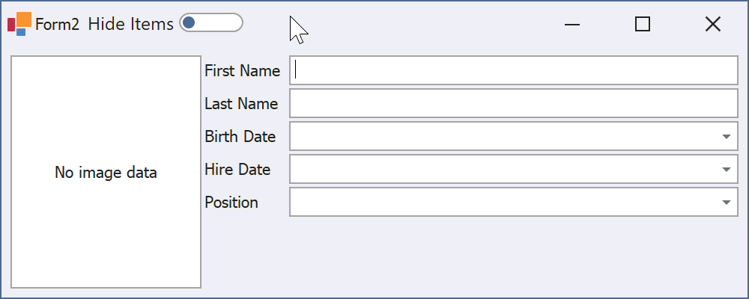
Task: Open the Position dropdown arrow
Action: pos(727,202)
